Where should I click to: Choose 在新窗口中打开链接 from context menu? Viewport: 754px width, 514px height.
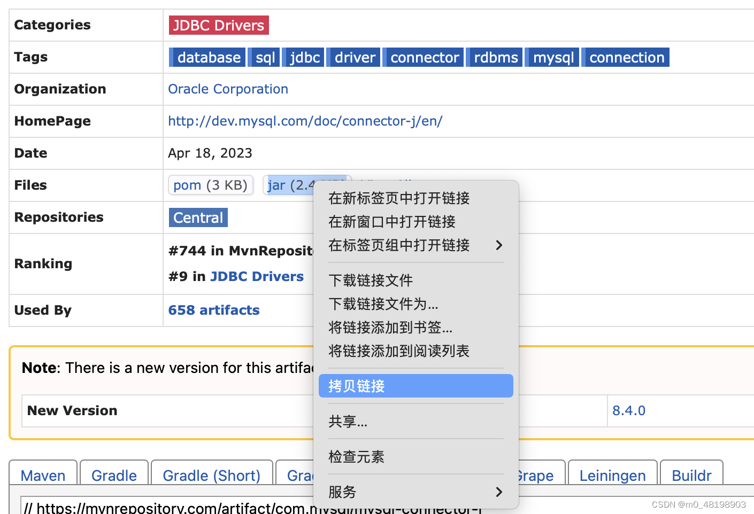point(416,222)
